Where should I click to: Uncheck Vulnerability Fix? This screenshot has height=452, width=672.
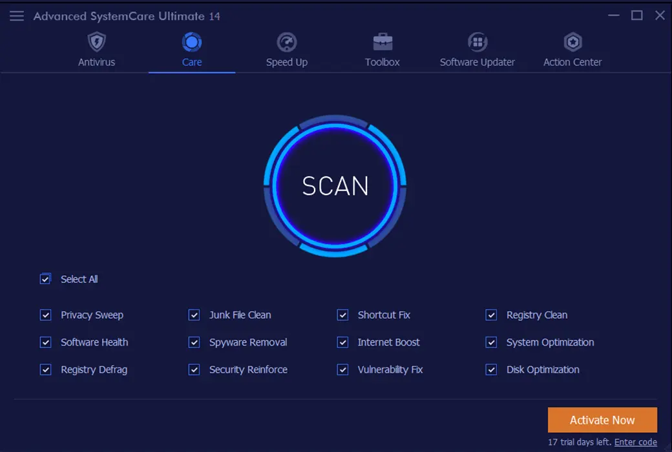point(342,369)
